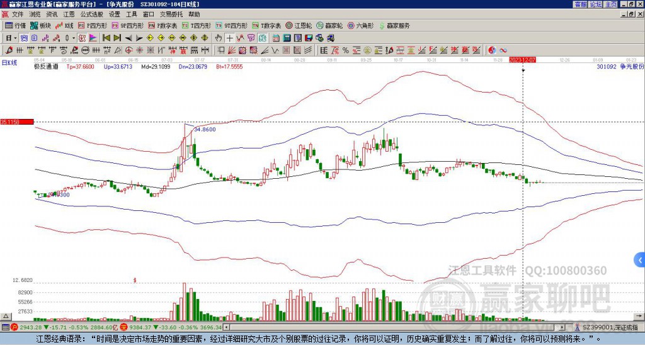Open the 交易委托 menu

click(x=171, y=14)
